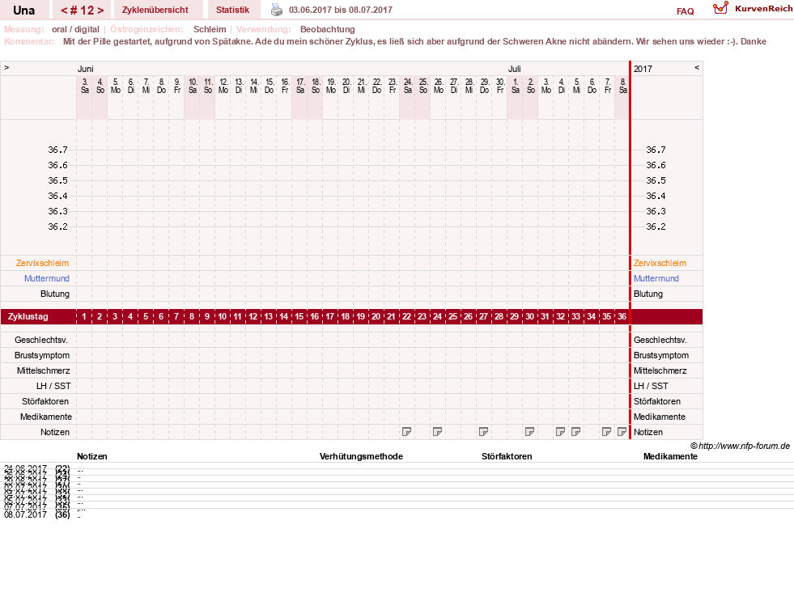Collapse chart with the top-right < arrow

(697, 67)
